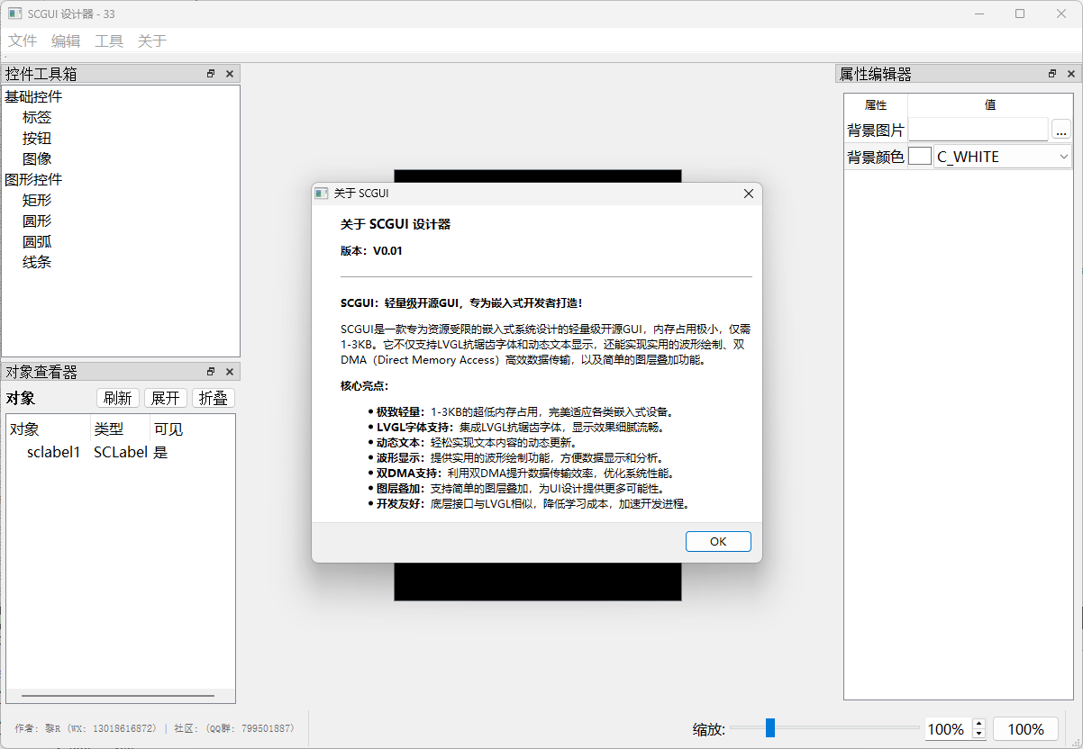Click the 对象 column header
The height and width of the screenshot is (749, 1083).
point(49,429)
